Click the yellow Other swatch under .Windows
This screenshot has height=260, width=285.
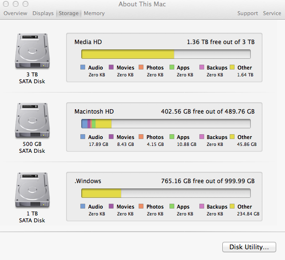232,206
